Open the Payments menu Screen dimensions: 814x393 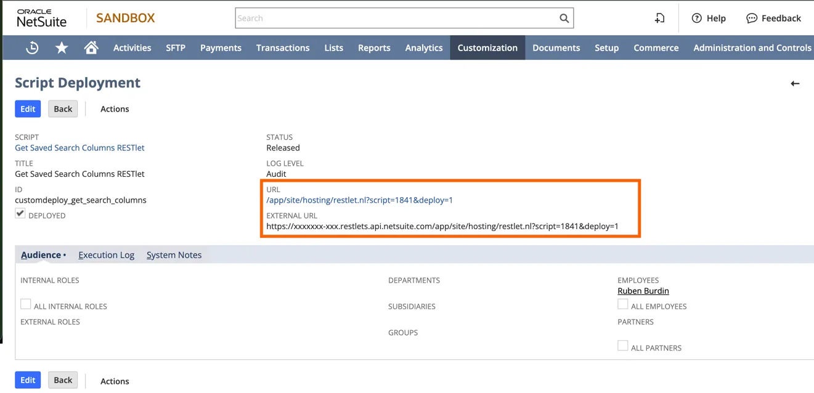(221, 47)
